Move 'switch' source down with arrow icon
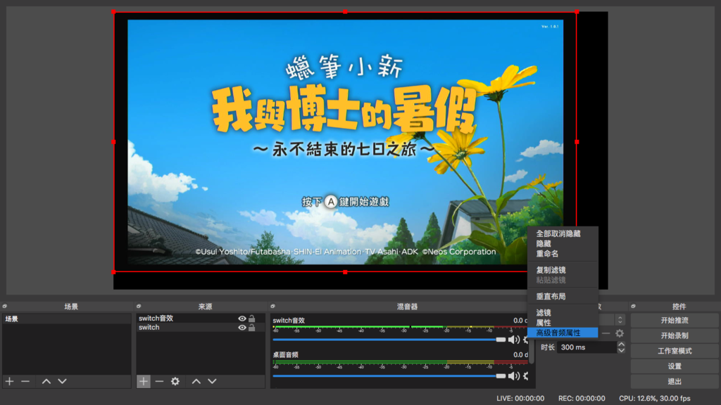The width and height of the screenshot is (721, 405). click(212, 381)
